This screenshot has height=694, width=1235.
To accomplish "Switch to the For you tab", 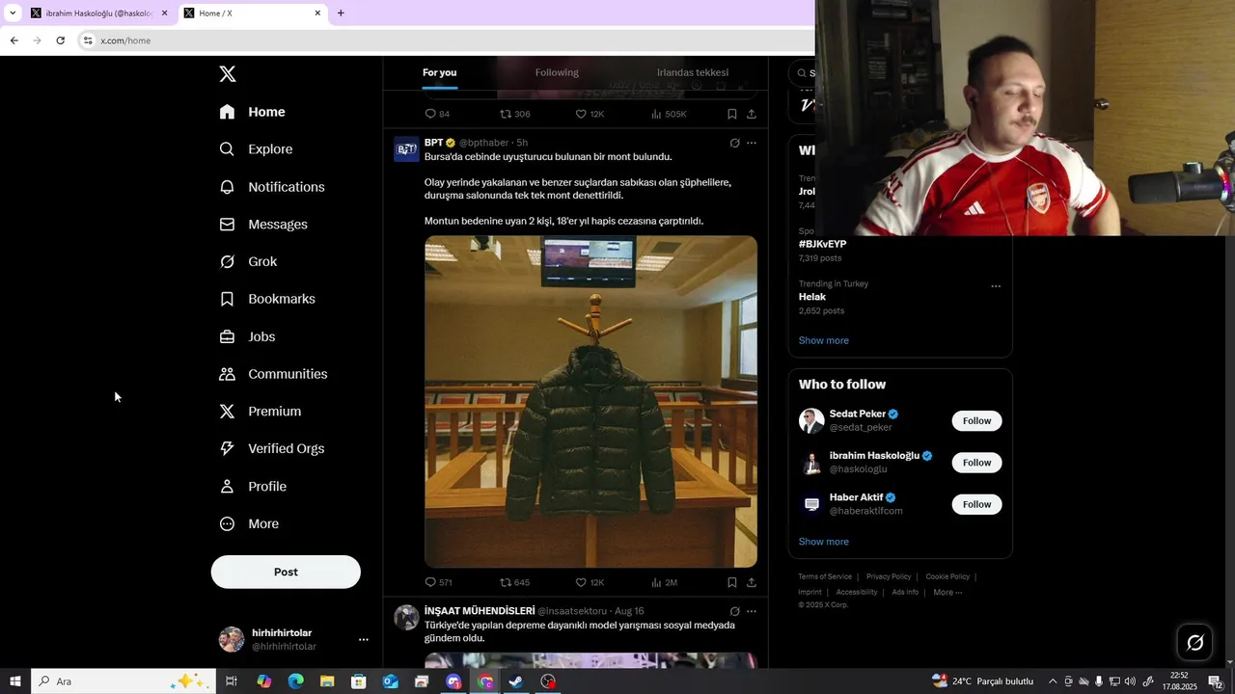I will click(x=439, y=73).
